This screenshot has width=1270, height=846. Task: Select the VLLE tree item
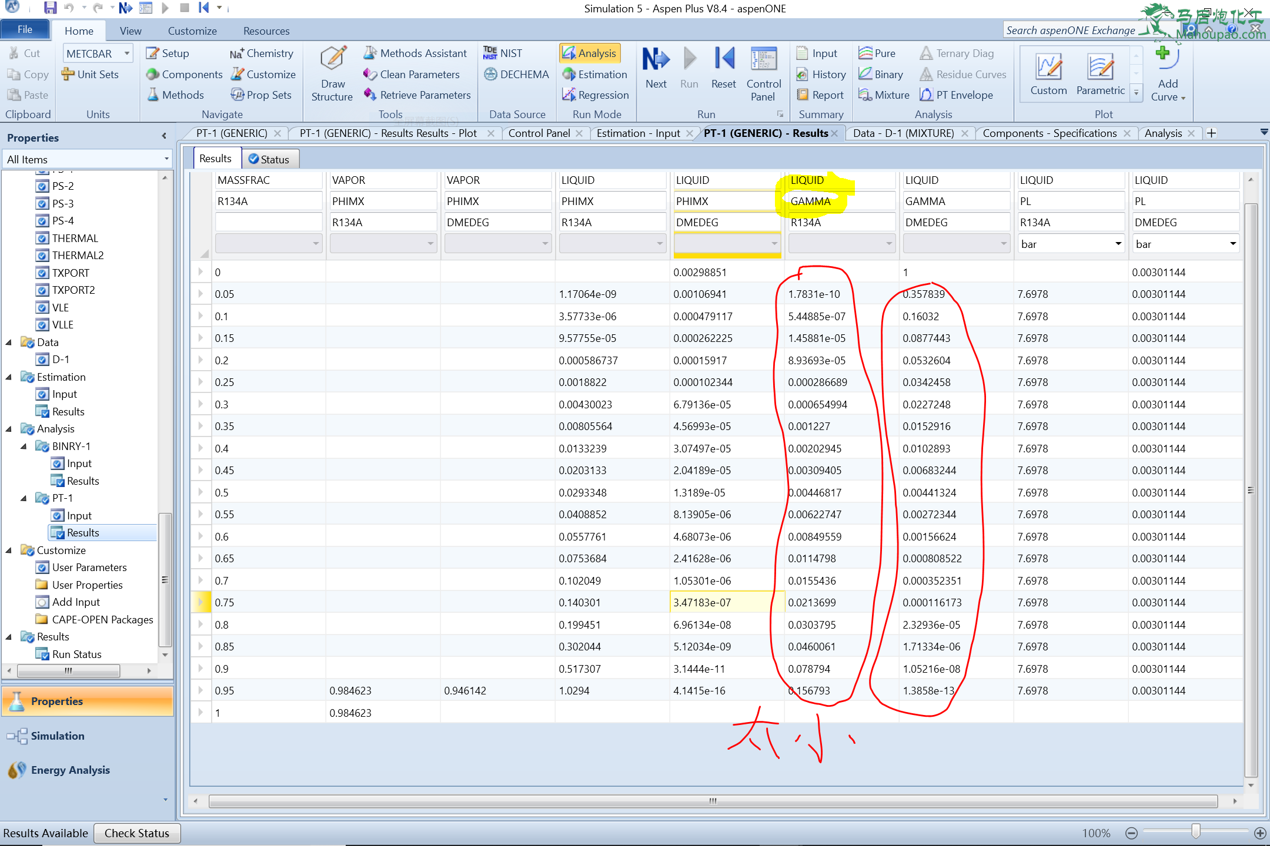[62, 325]
